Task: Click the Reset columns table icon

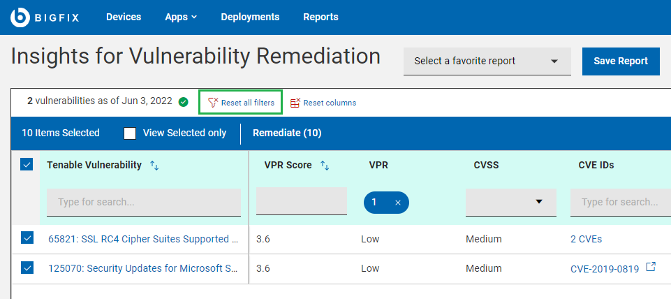Action: 295,103
